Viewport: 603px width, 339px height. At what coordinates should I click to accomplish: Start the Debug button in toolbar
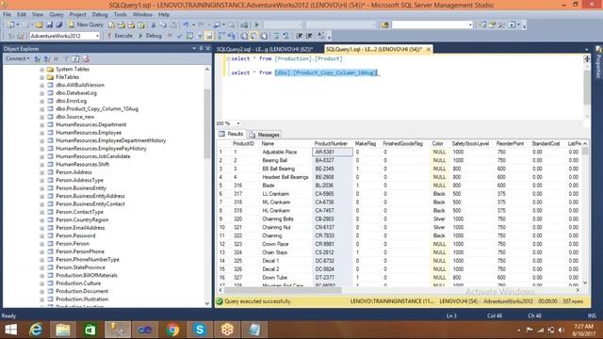150,36
